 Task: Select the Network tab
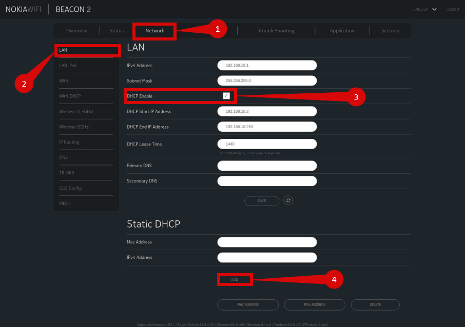(154, 31)
